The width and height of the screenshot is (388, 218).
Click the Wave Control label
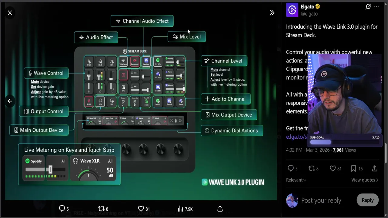tap(46, 73)
